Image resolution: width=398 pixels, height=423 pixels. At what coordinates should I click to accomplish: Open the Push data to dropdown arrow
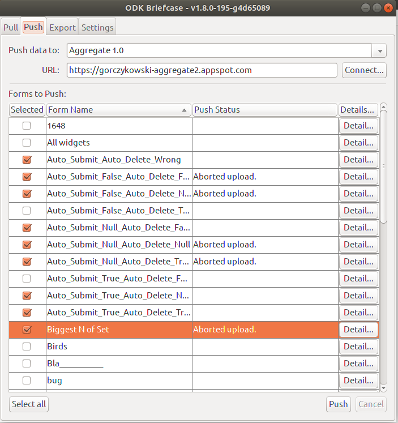coord(380,51)
